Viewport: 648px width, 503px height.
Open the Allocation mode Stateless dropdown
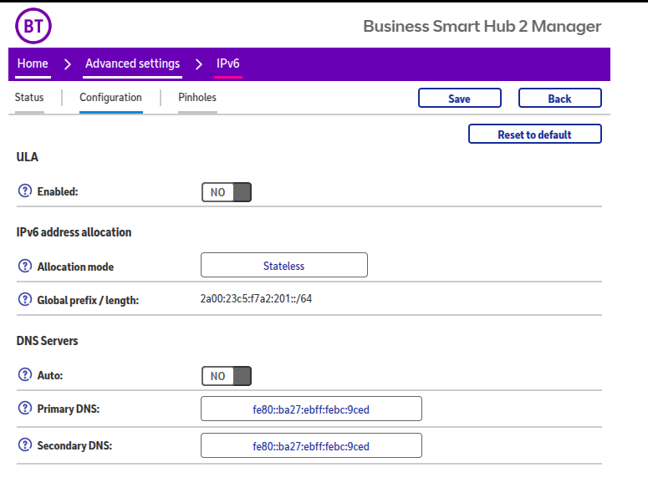click(x=284, y=265)
